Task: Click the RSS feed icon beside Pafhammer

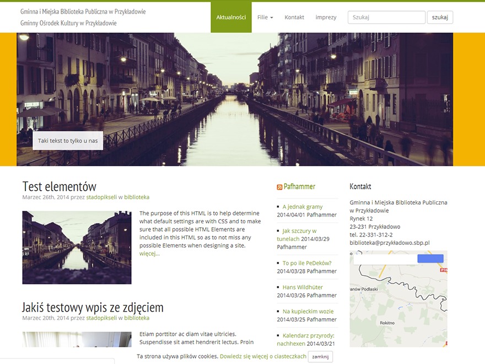Action: click(279, 187)
